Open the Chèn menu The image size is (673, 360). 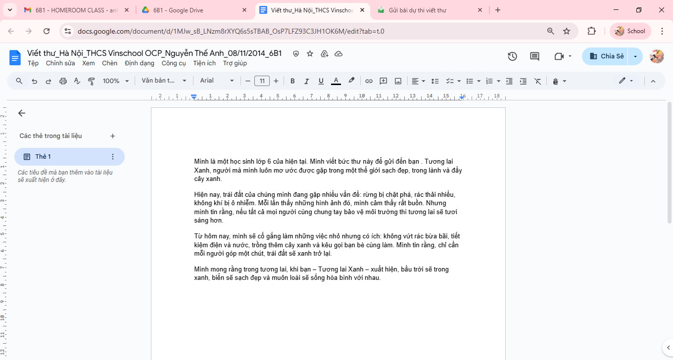110,63
